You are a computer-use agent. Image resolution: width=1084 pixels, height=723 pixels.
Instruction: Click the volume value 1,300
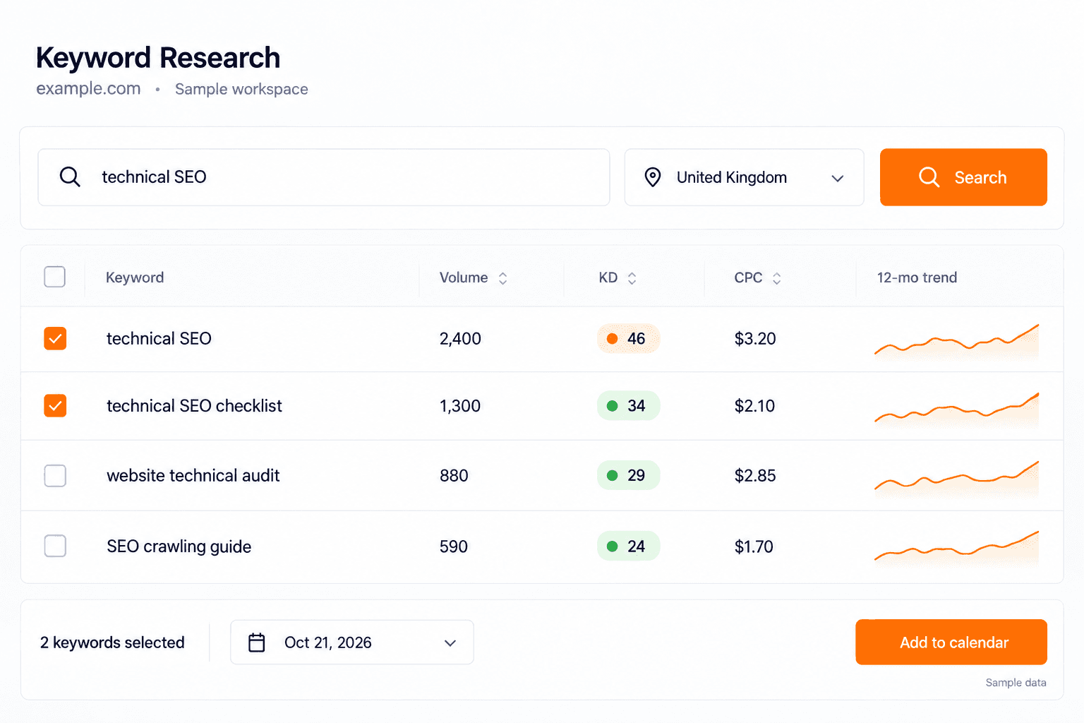click(460, 406)
